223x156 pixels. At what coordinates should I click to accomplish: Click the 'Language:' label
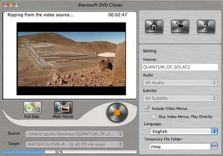[153, 124]
